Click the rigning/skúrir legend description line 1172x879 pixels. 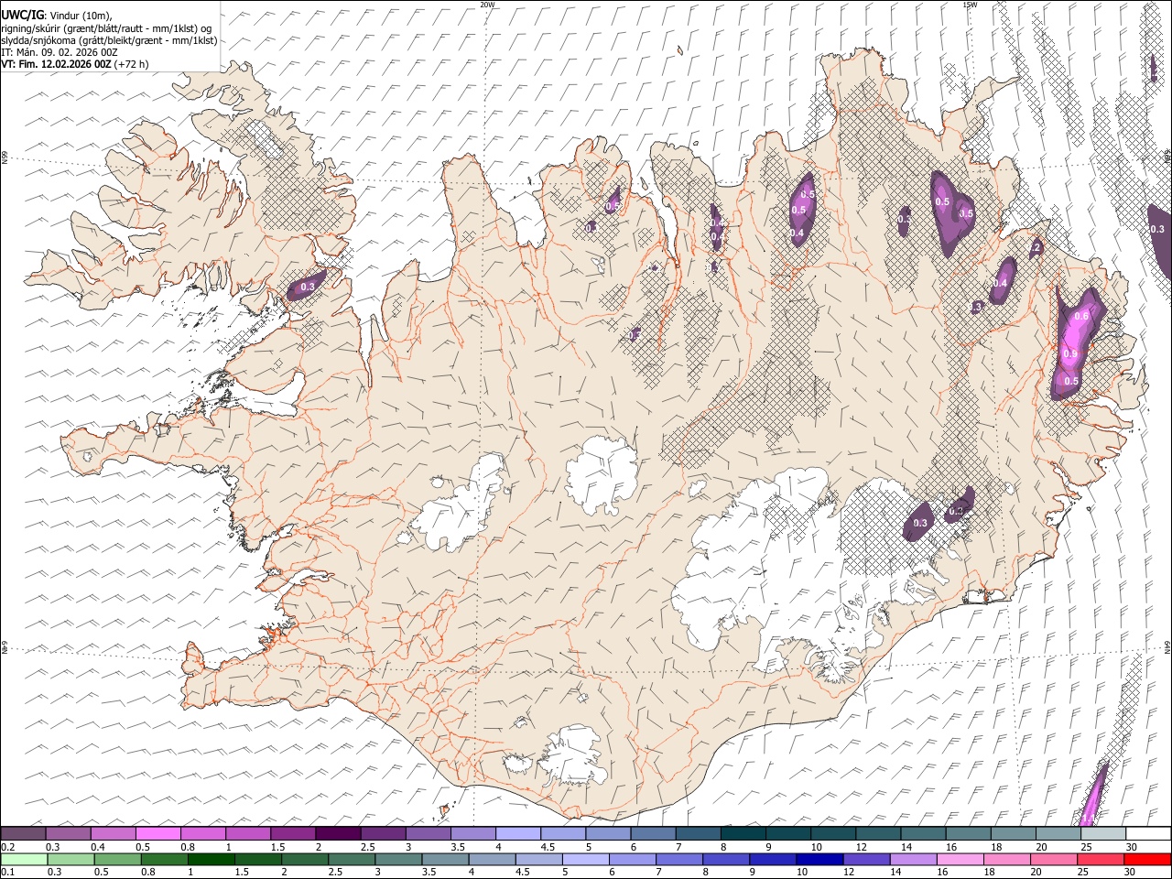click(x=107, y=28)
